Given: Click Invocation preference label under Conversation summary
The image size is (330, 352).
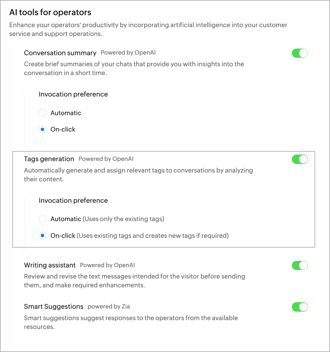Looking at the screenshot, I should 73,94.
